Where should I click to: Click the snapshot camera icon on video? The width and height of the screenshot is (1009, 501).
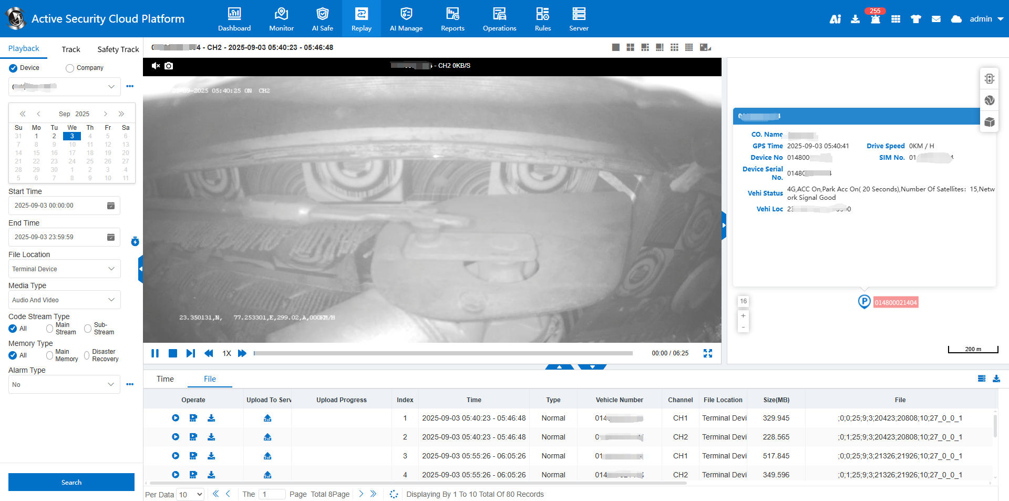pyautogui.click(x=169, y=66)
